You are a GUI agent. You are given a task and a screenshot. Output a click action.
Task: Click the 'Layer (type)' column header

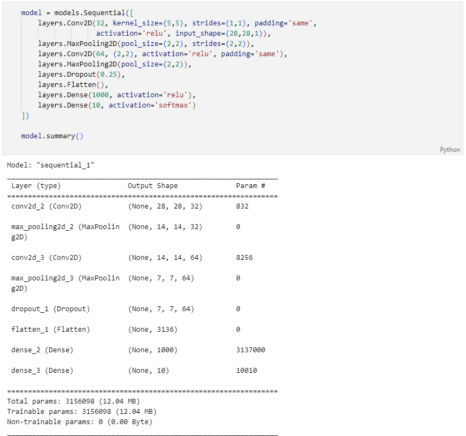tap(36, 186)
